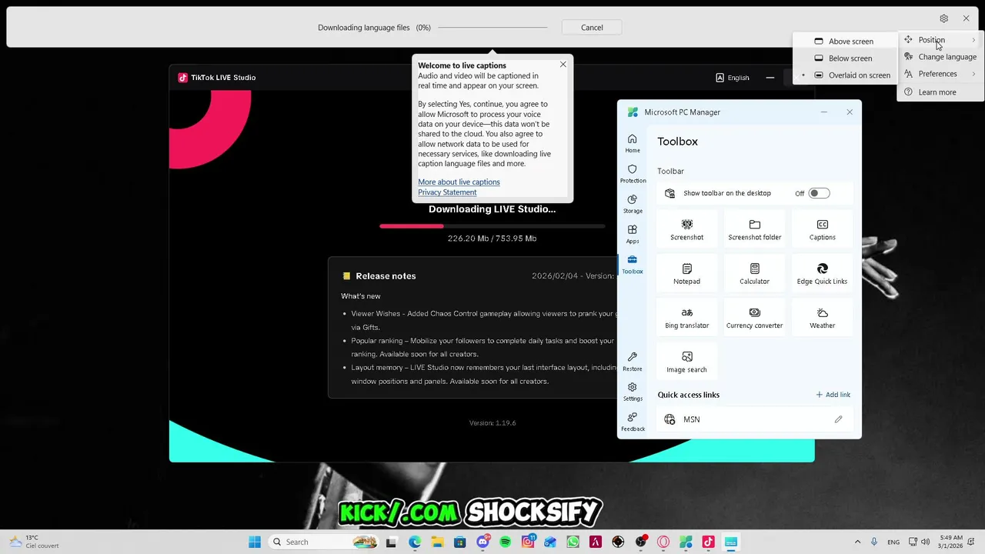Click the live captions settings gear icon
The width and height of the screenshot is (985, 554).
pos(943,18)
